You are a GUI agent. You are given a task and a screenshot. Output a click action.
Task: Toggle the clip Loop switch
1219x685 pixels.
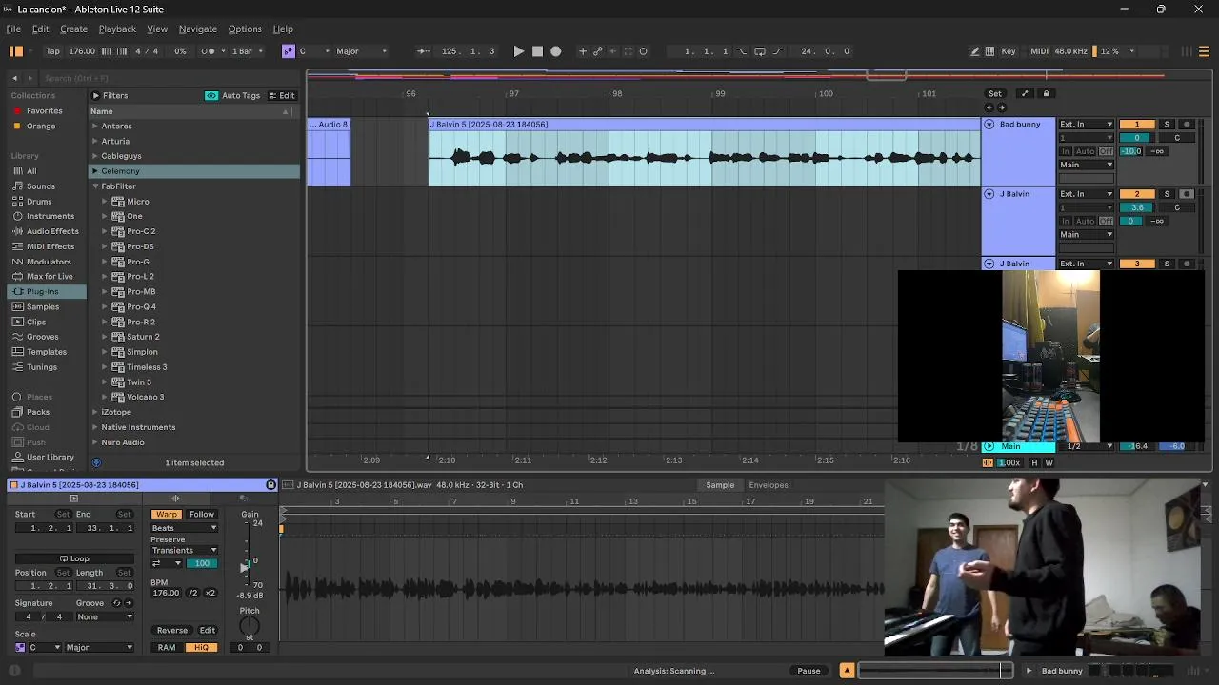pos(74,559)
